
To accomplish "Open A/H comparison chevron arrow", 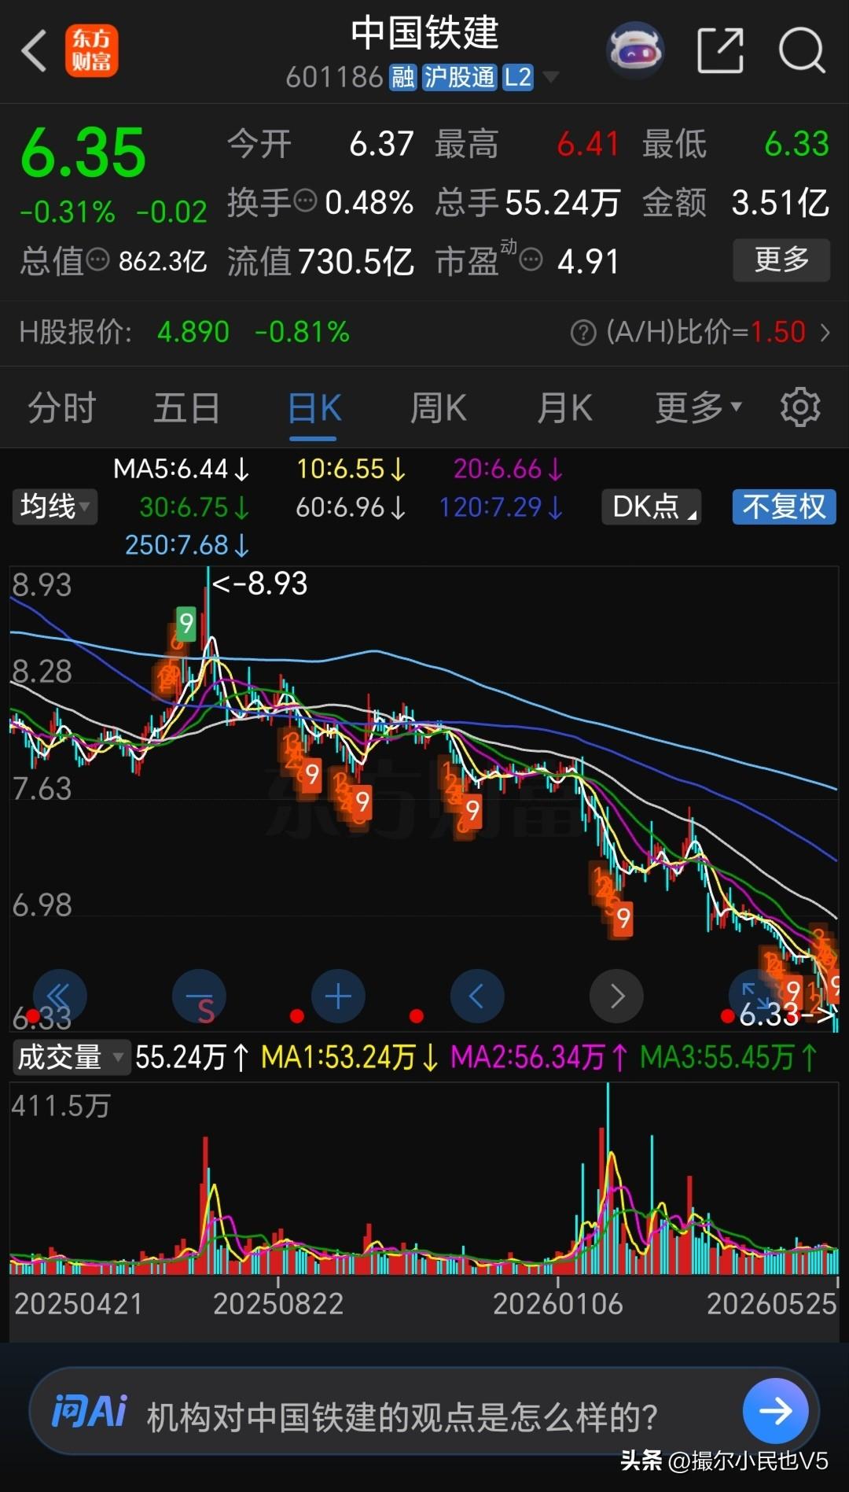I will tap(825, 333).
